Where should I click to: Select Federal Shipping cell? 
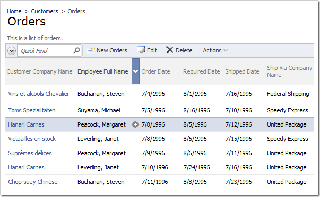pyautogui.click(x=288, y=94)
